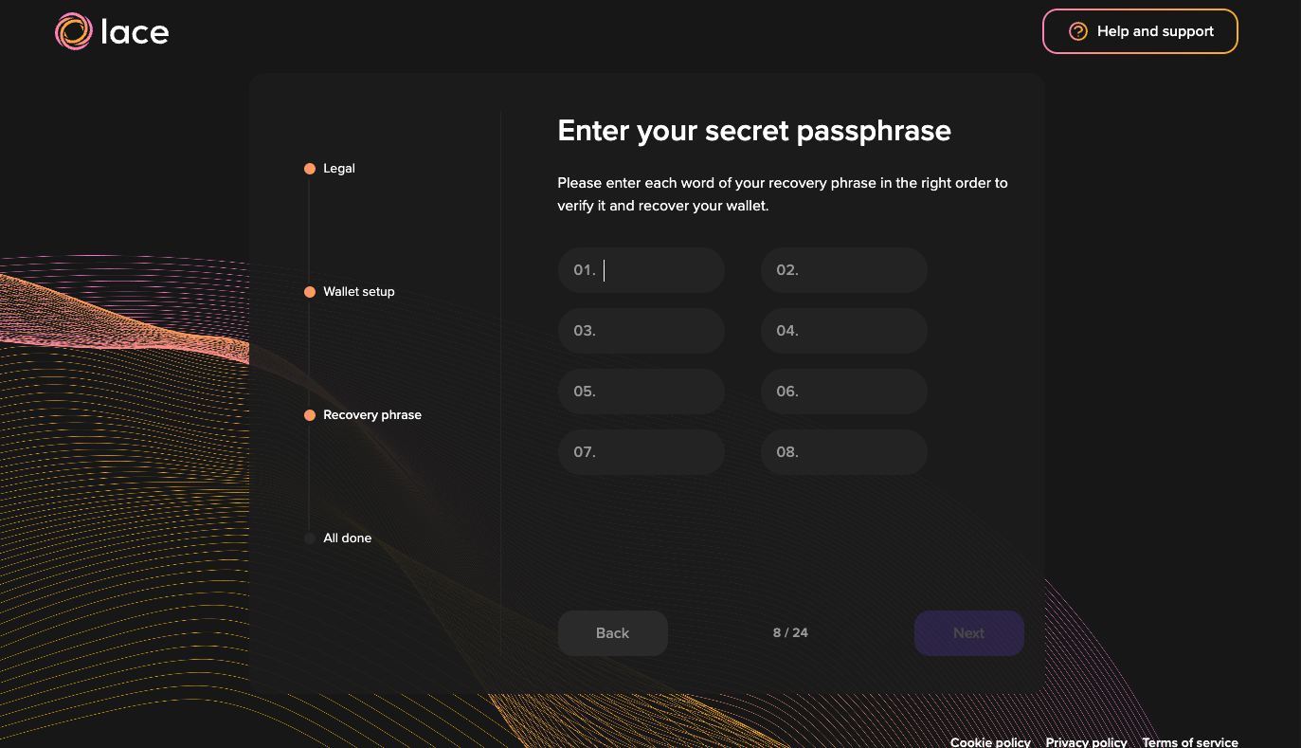Click the gray dot beside All done
Image resolution: width=1301 pixels, height=748 pixels.
point(310,538)
